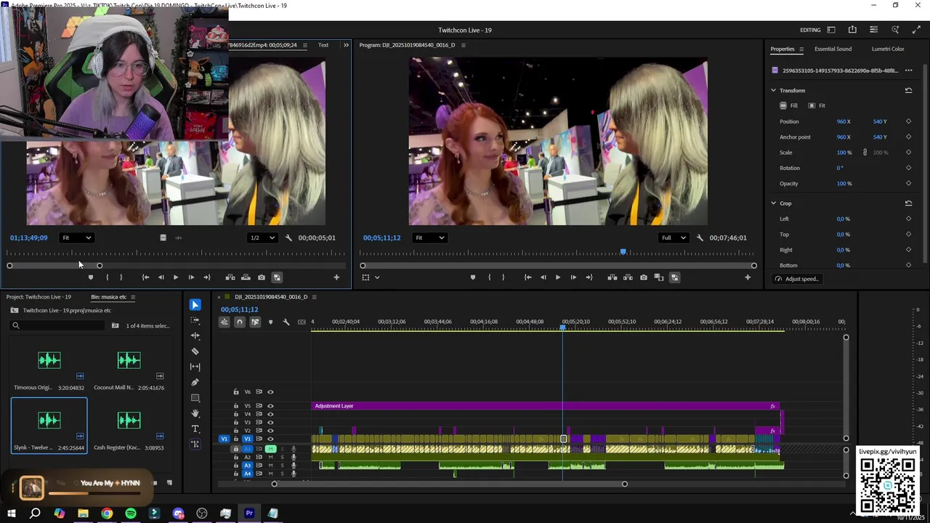Select the Ripple Edit tool

195,336
